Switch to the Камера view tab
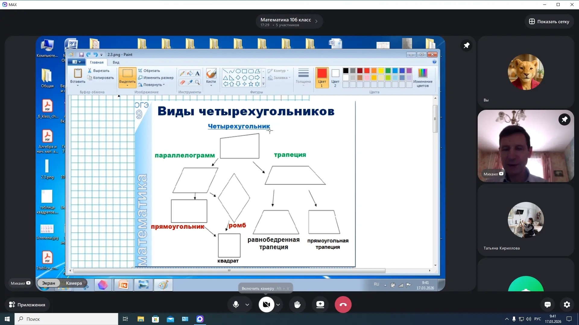 (x=74, y=283)
